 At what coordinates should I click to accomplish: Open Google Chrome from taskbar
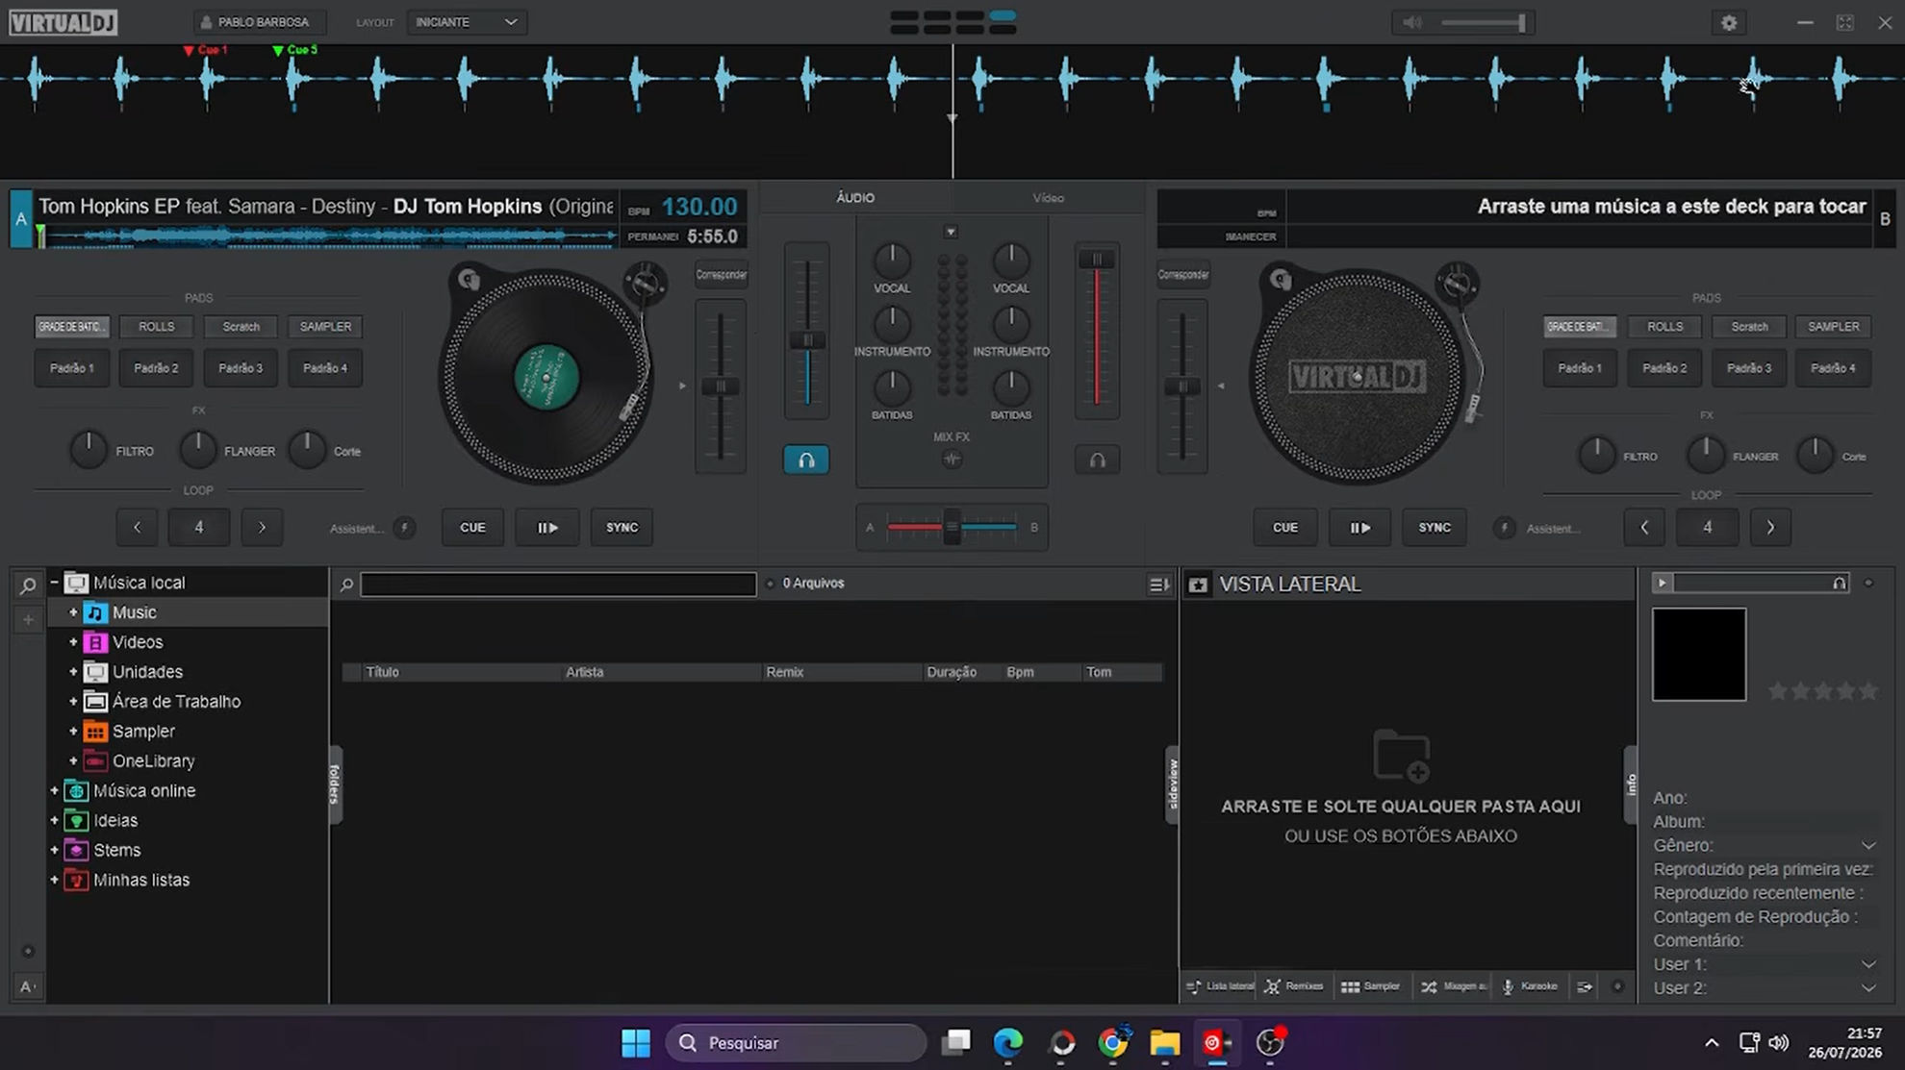(1112, 1042)
